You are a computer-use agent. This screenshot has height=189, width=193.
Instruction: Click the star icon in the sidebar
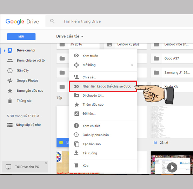10,91
